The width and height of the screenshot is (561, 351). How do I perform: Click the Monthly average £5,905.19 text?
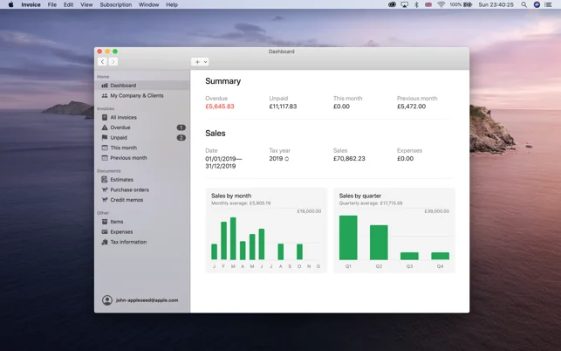pyautogui.click(x=241, y=203)
